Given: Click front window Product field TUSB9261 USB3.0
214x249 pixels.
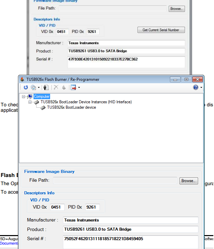Looking at the screenshot, I should (131, 229).
